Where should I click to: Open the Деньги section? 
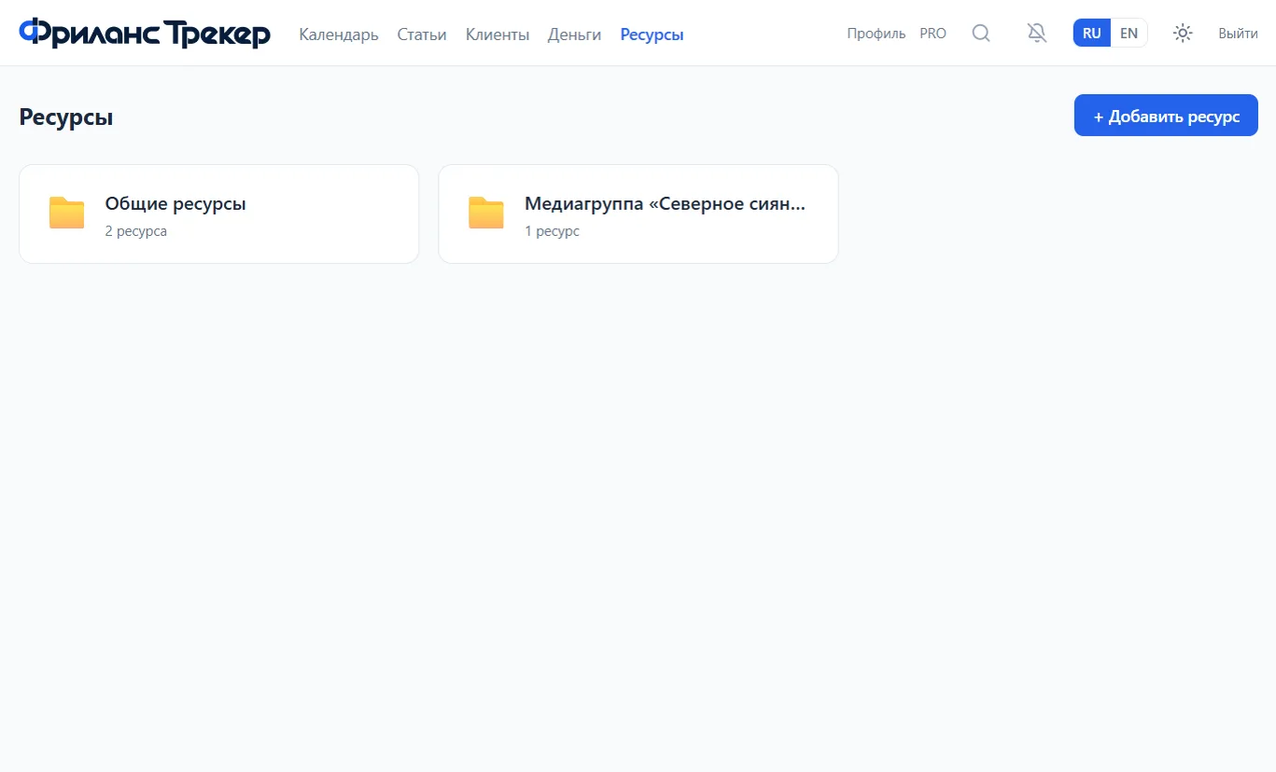click(574, 34)
